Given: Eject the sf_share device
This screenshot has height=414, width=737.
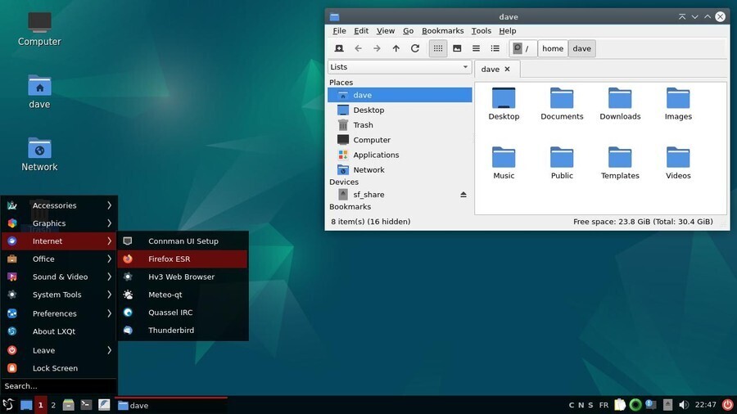Looking at the screenshot, I should coord(463,195).
